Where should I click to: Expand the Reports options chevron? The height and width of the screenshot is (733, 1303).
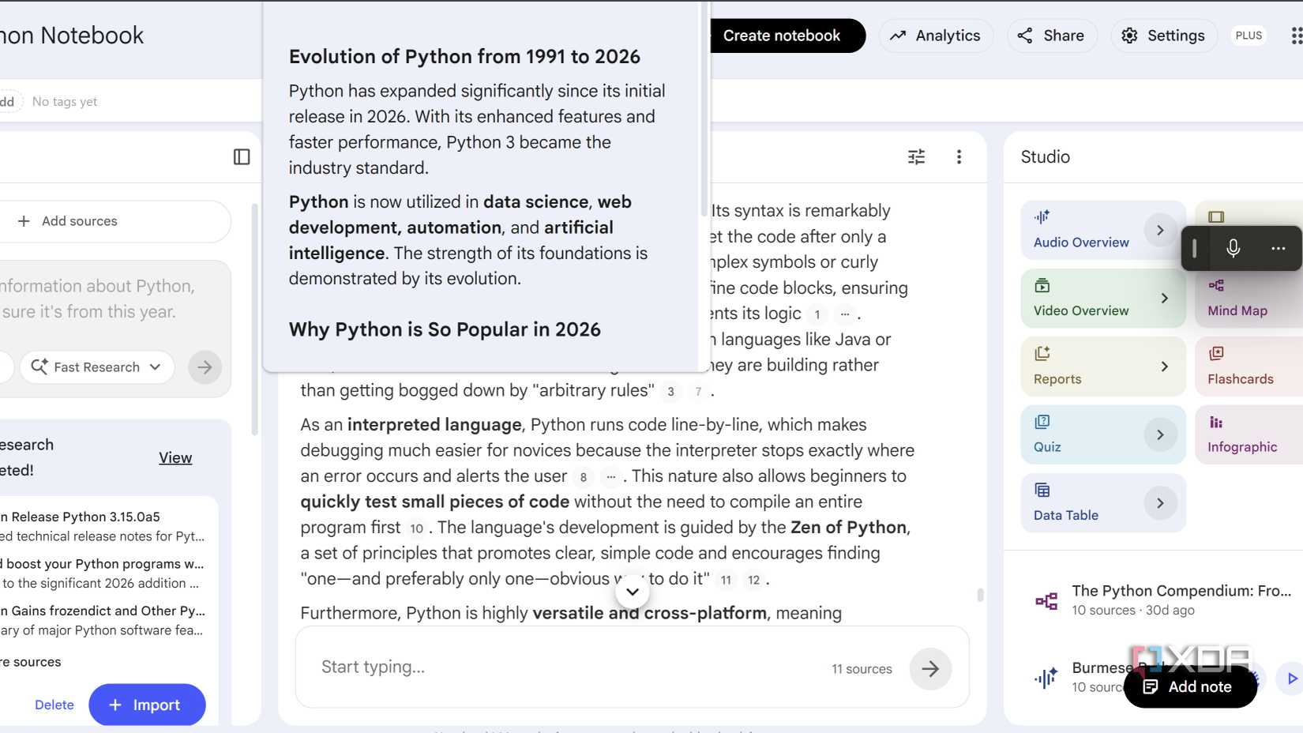1164,366
